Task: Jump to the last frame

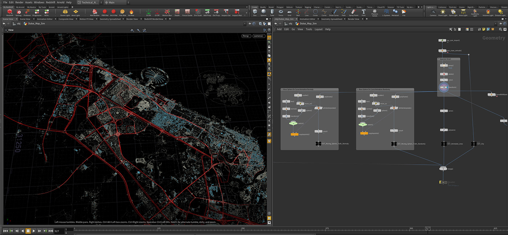Action: (51, 231)
